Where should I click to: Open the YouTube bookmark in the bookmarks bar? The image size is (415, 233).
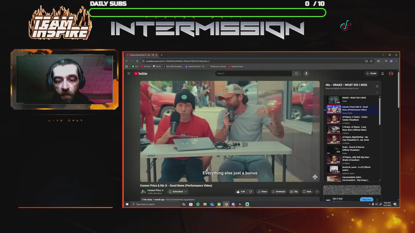click(146, 66)
